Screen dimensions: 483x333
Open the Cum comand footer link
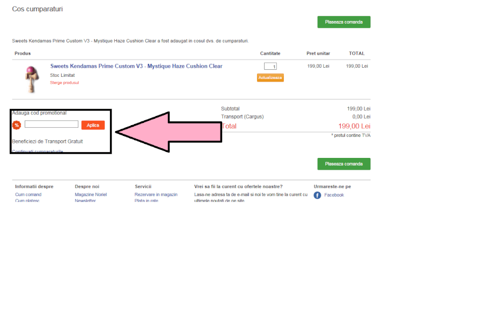click(x=28, y=194)
